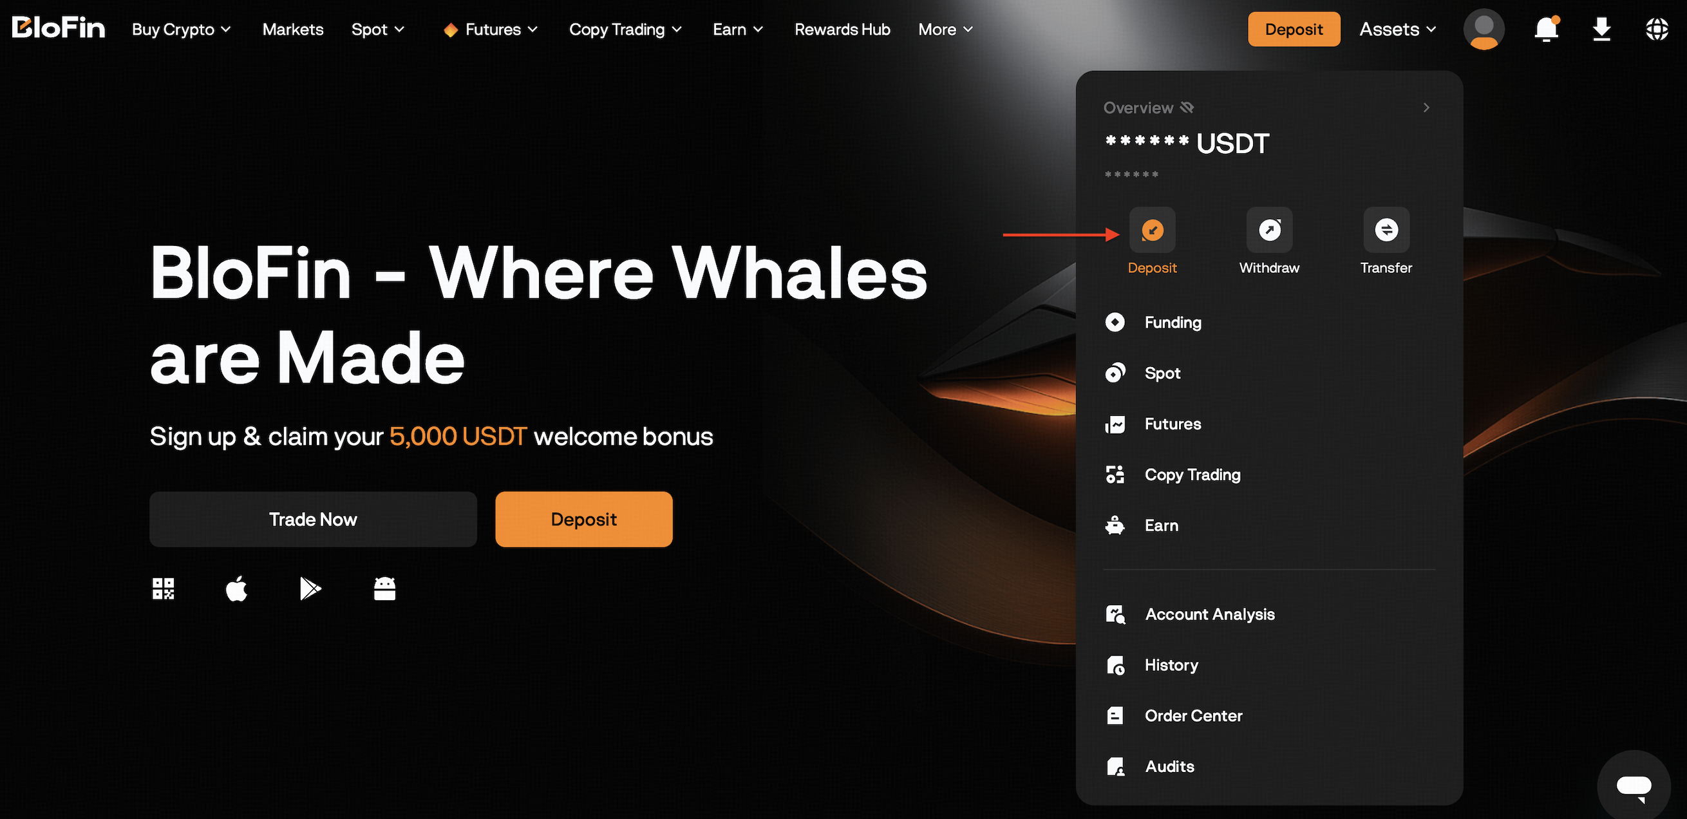Open the Withdraw icon in assets panel
1687x819 pixels.
point(1269,230)
